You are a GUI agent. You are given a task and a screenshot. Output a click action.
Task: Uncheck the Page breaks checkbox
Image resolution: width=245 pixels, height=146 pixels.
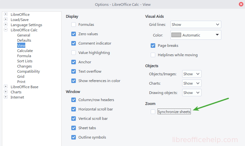153,46
